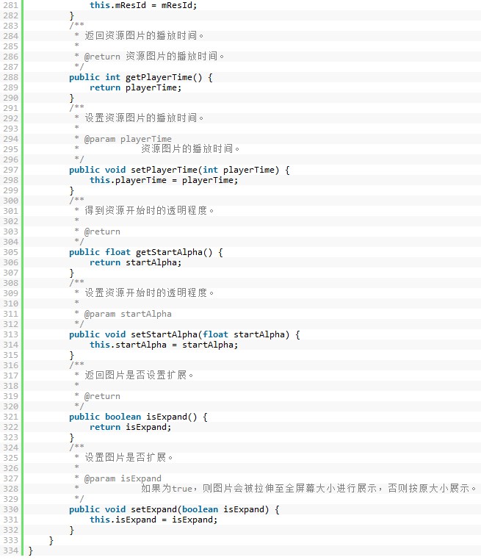Screen dimensions: 481x560
Task: Click 'public float getStartAlpha() {' declaration
Action: pos(146,252)
